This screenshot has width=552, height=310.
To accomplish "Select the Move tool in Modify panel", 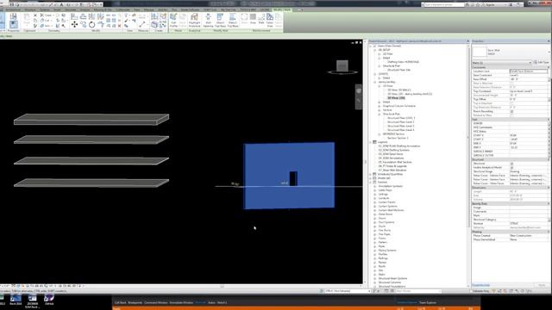I will click(x=74, y=24).
